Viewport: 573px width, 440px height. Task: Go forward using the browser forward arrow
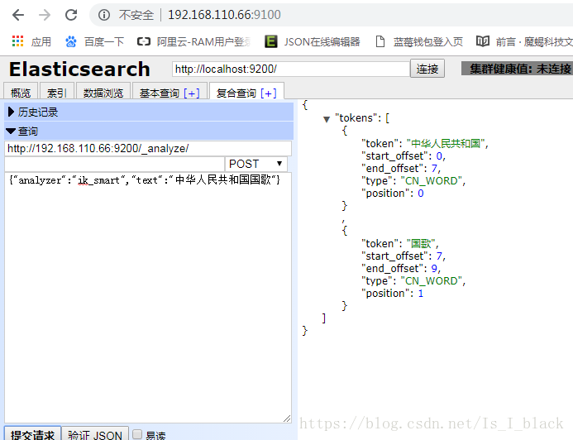[x=45, y=15]
